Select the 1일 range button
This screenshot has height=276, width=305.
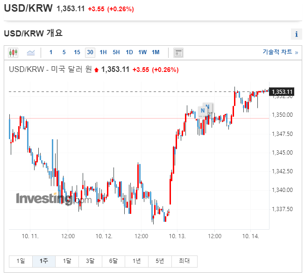click(21, 262)
